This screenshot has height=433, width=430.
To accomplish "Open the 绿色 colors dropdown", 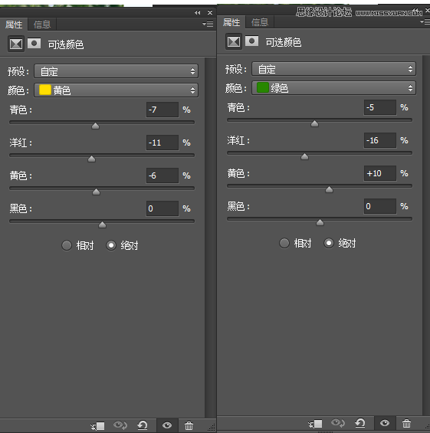I will tap(333, 88).
